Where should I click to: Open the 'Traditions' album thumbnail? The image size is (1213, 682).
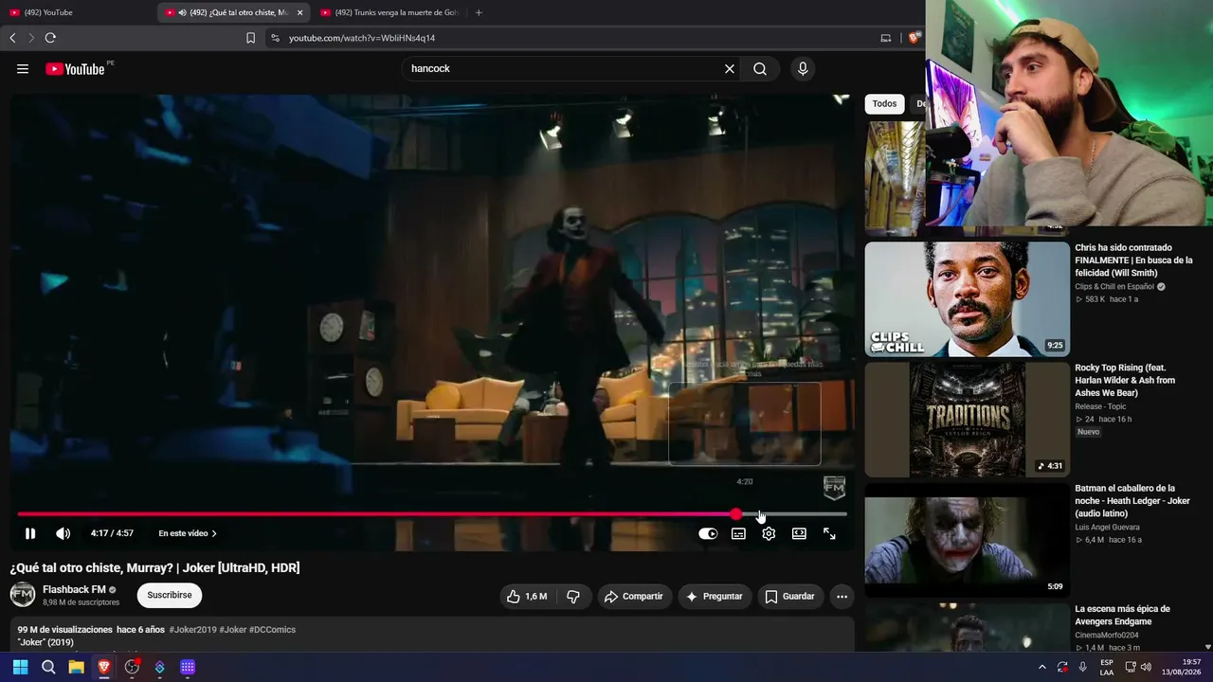coord(967,420)
